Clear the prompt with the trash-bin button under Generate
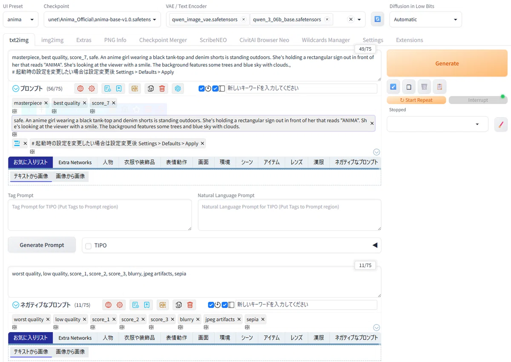 [424, 87]
